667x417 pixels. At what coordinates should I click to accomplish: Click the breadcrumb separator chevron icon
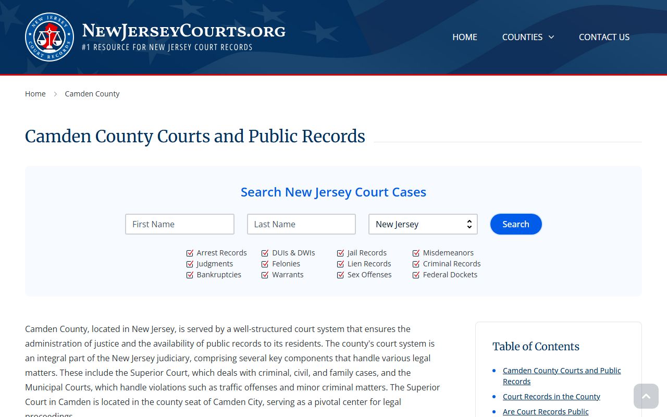click(x=55, y=94)
